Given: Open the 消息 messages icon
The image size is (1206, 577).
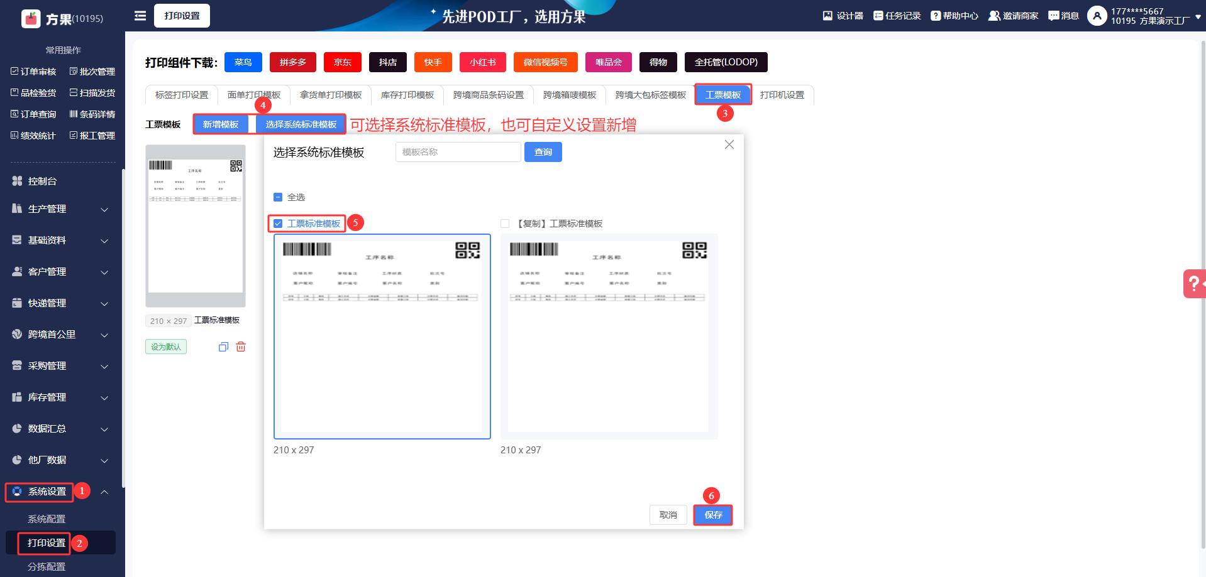Looking at the screenshot, I should click(1054, 16).
